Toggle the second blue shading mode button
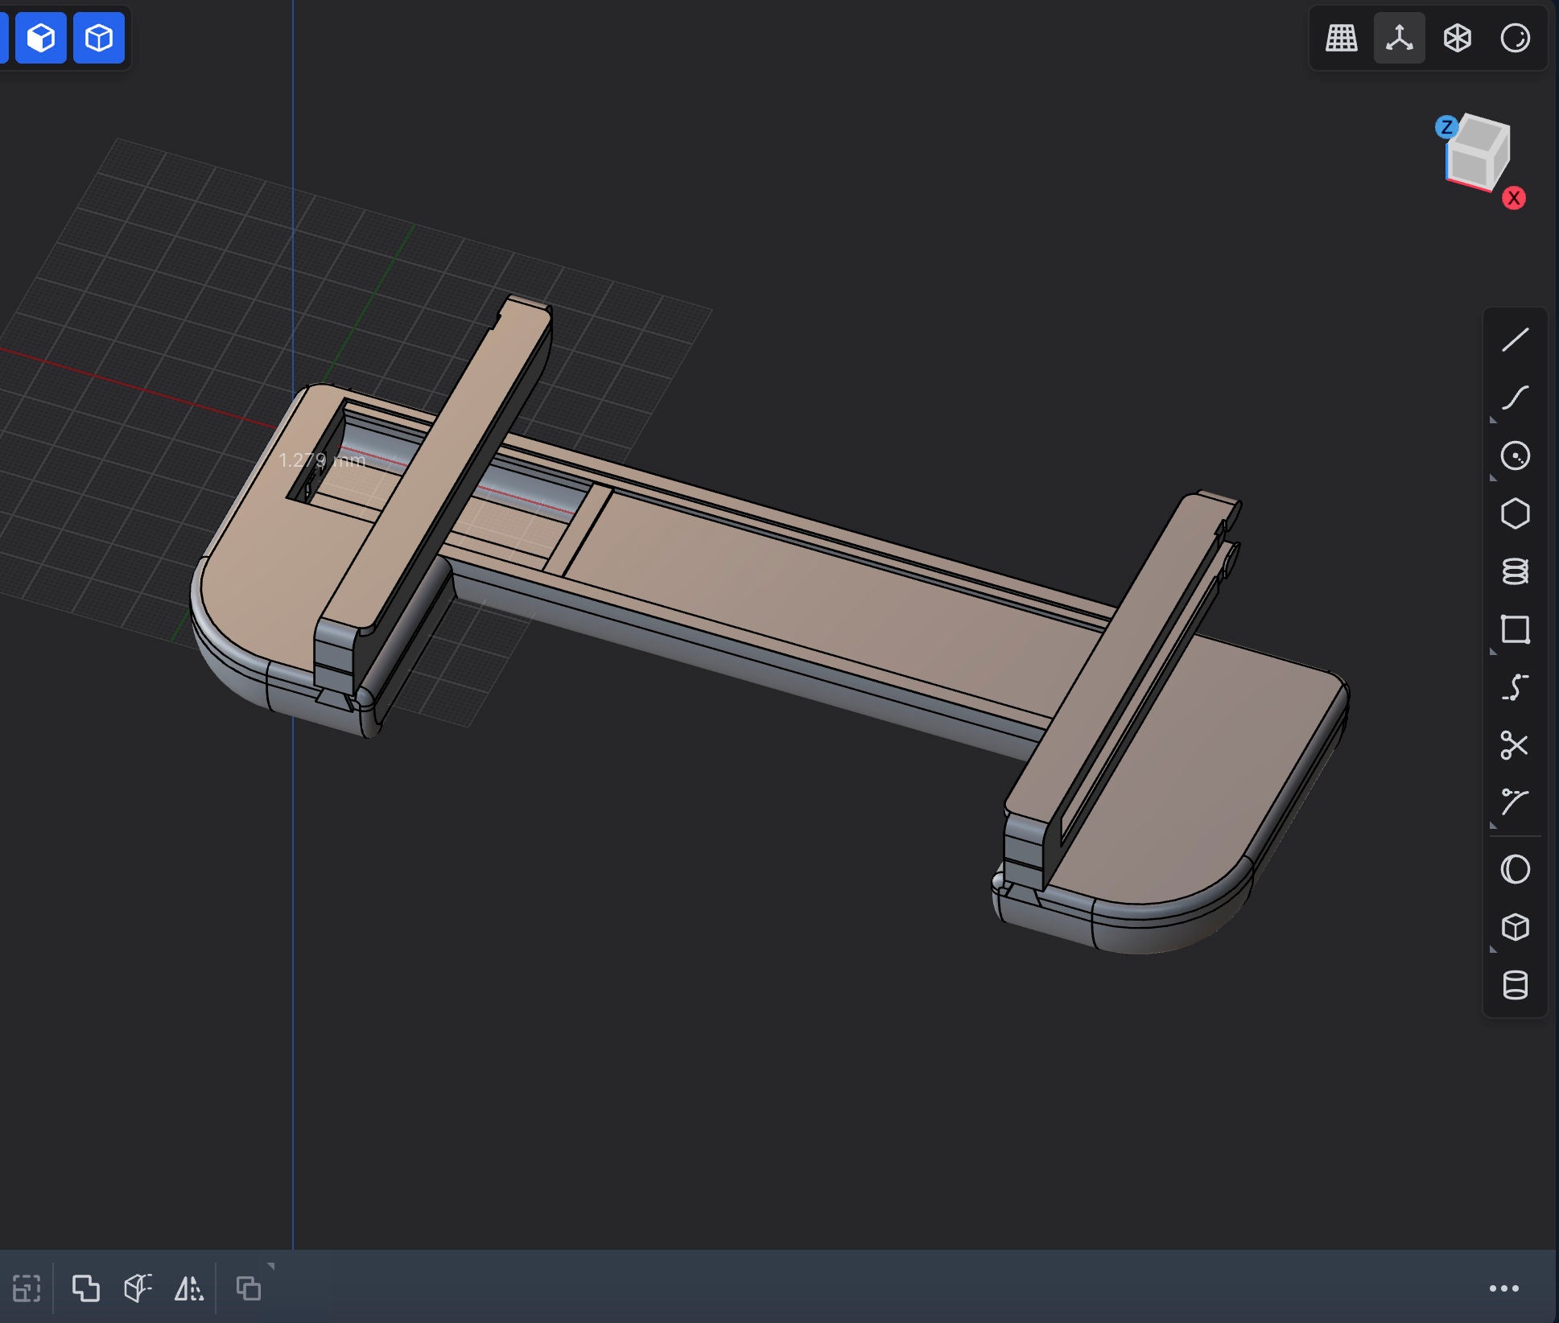1559x1323 pixels. click(x=98, y=37)
